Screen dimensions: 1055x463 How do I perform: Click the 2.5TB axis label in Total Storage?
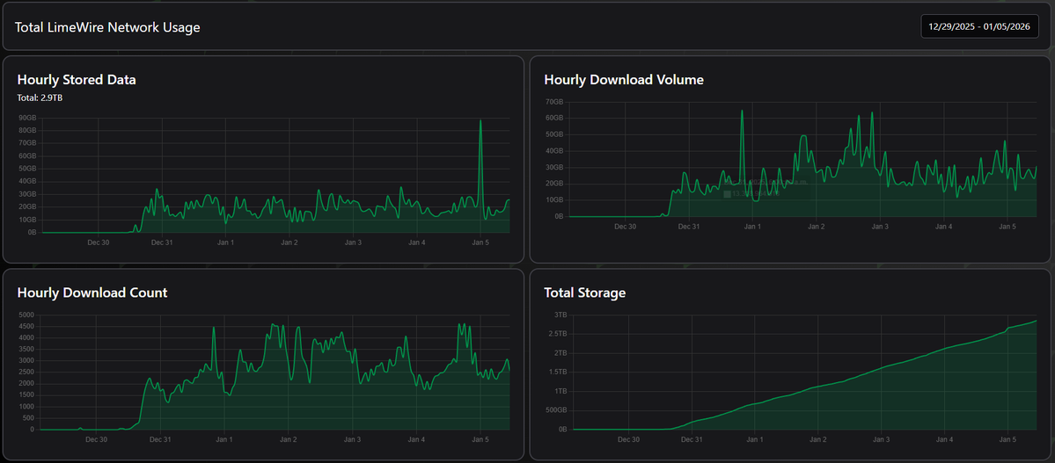pos(558,333)
